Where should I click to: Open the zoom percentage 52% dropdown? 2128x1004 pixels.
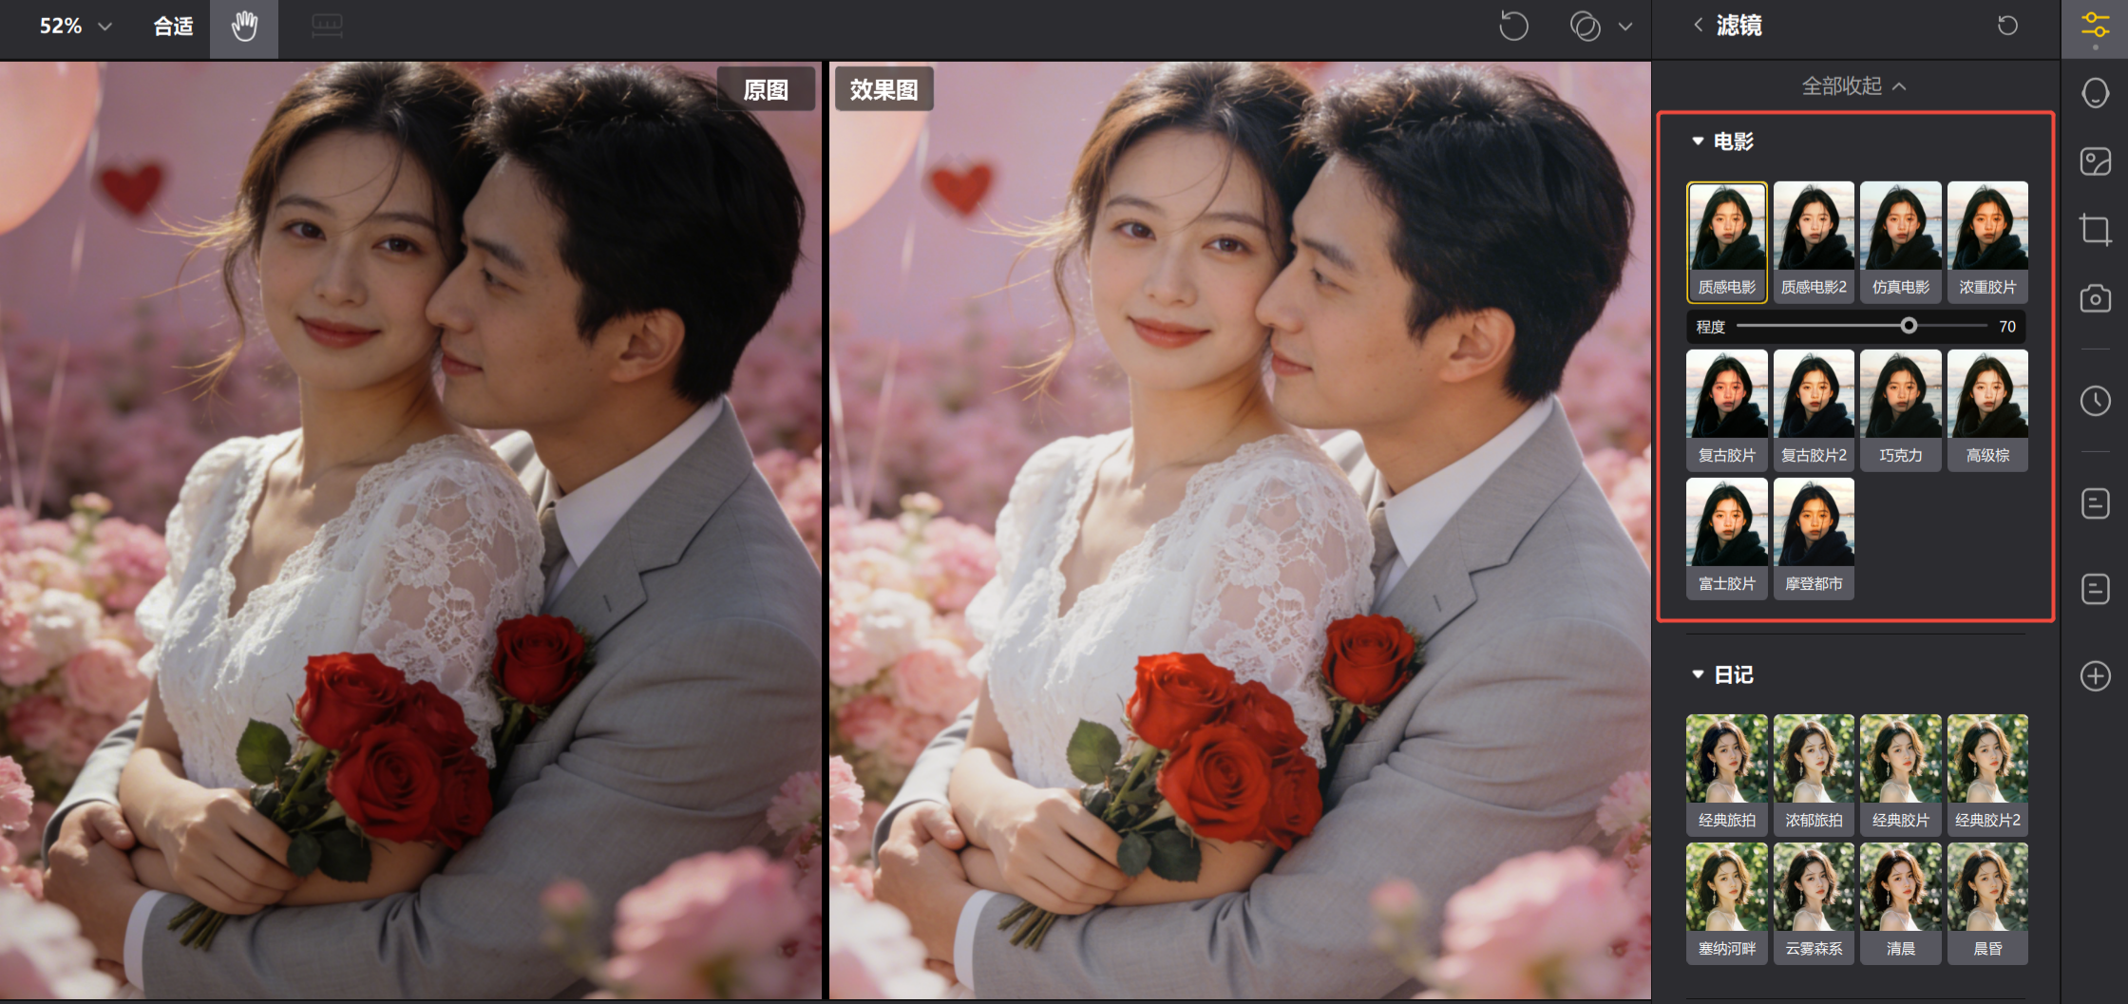point(76,27)
